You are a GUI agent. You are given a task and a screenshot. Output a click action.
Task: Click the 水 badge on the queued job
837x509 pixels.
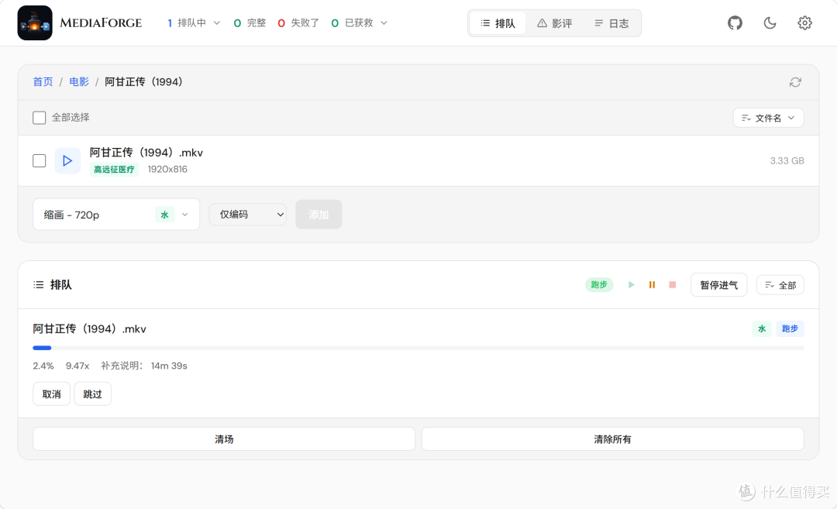(762, 328)
